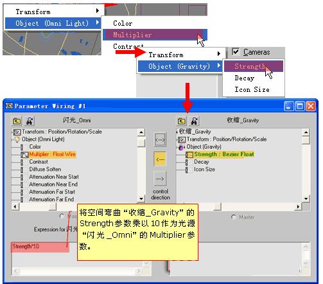Select Multiplier : Float Wire parameter
This screenshot has width=323, height=284.
(53, 154)
